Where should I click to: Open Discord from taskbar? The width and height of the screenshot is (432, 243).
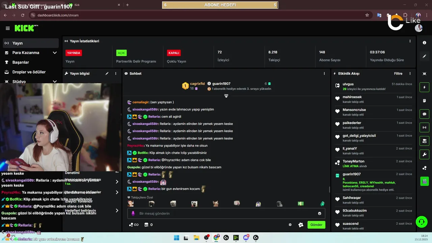pos(246,238)
